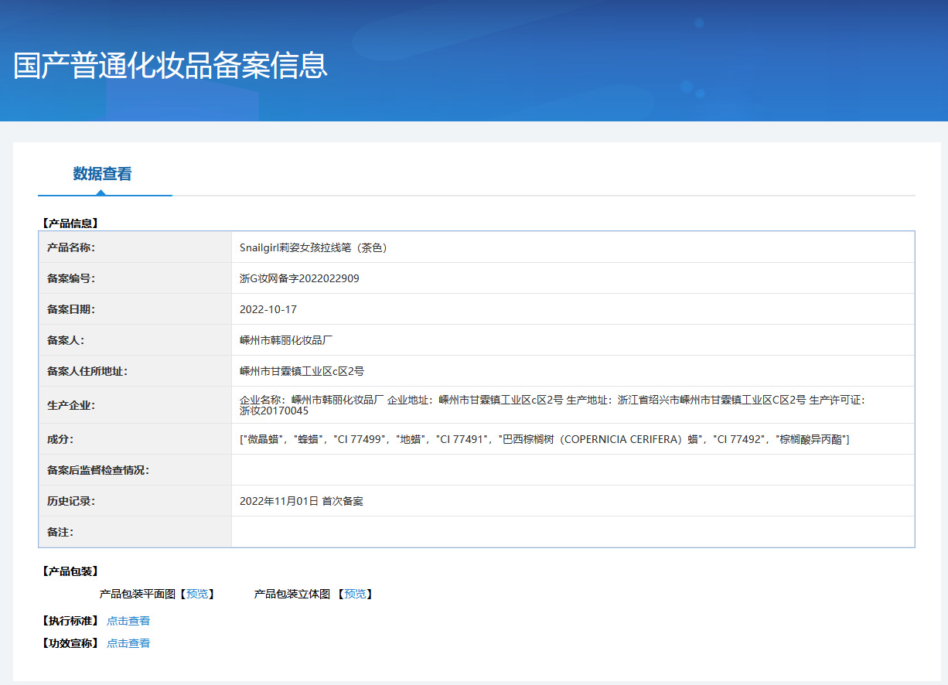Viewport: 948px width, 685px height.
Task: Select the 产品包装立体图 label text
Action: pyautogui.click(x=292, y=594)
